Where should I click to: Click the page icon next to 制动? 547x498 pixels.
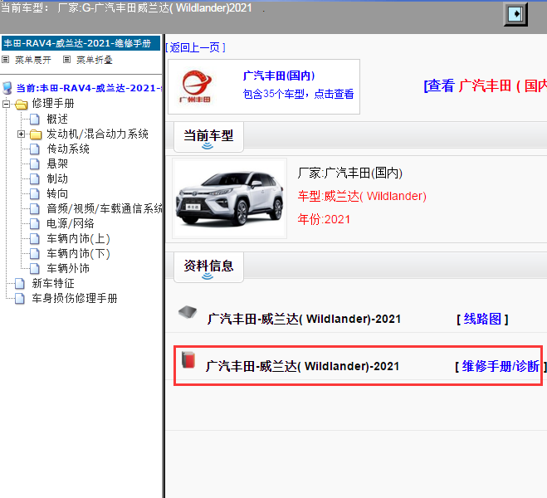(35, 179)
